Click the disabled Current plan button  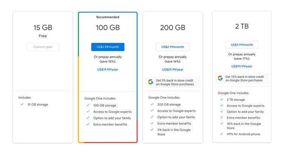pos(43,47)
